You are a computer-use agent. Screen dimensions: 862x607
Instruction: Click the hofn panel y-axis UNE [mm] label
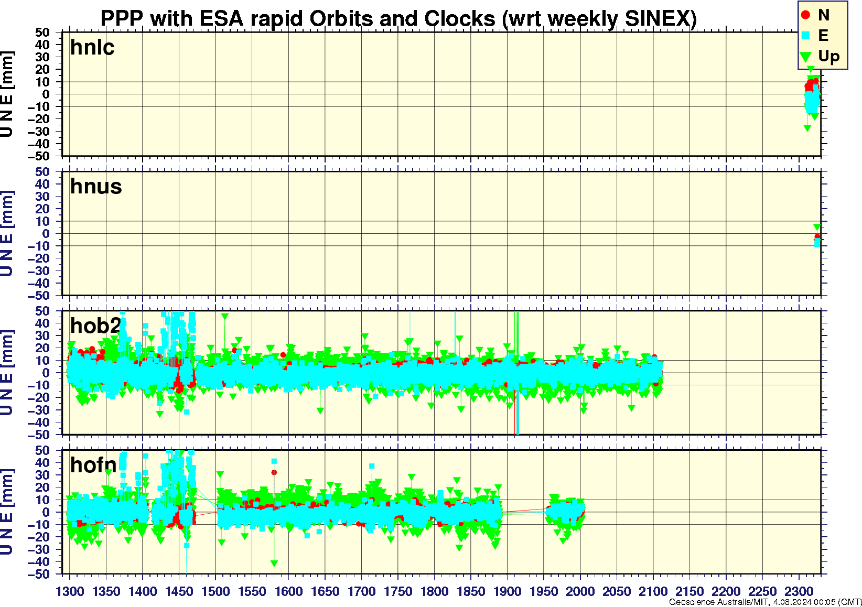pyautogui.click(x=7, y=512)
